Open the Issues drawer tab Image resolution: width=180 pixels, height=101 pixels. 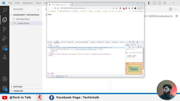pos(66,76)
